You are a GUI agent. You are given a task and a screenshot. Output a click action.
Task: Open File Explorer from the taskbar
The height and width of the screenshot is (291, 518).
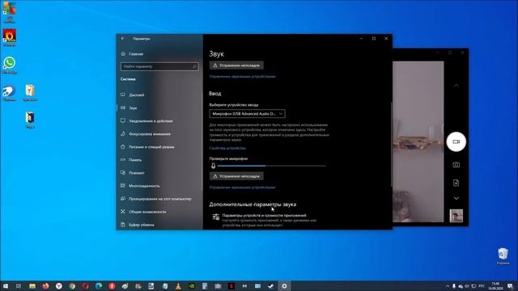click(x=32, y=286)
